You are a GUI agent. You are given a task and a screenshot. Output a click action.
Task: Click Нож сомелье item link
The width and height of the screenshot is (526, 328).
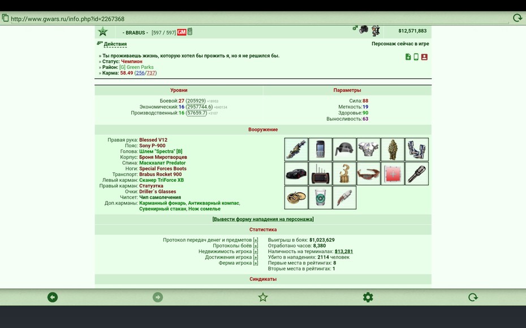tap(204, 208)
